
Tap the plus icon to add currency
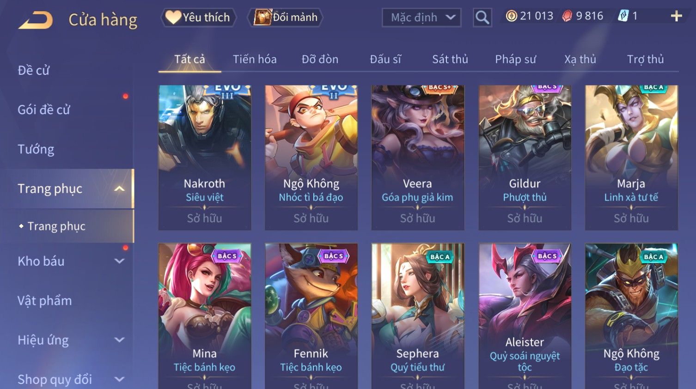677,16
